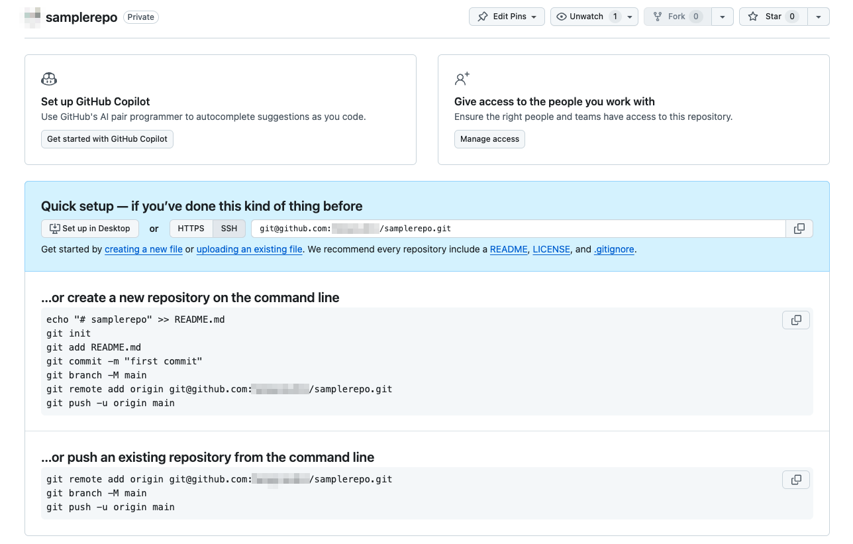Click Get started with GitHub Copilot

pos(107,139)
